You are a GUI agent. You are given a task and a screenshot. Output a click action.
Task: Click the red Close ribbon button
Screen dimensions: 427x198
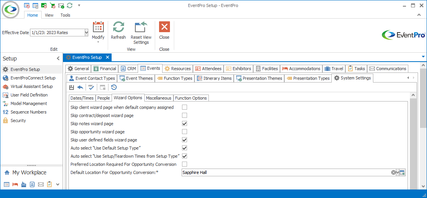tap(164, 30)
